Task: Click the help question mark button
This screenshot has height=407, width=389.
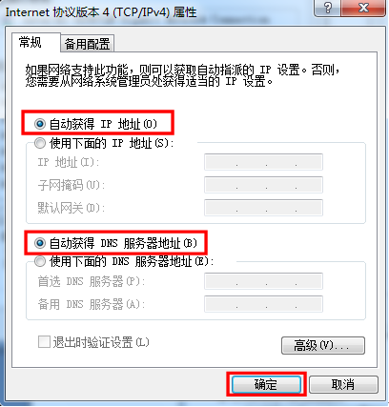Action: (x=327, y=8)
